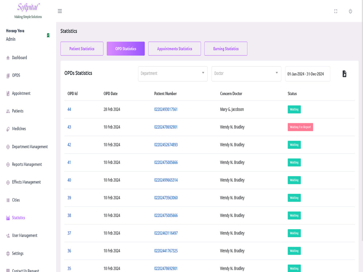Click the Effects Management icon
This screenshot has width=363, height=272.
click(x=8, y=182)
